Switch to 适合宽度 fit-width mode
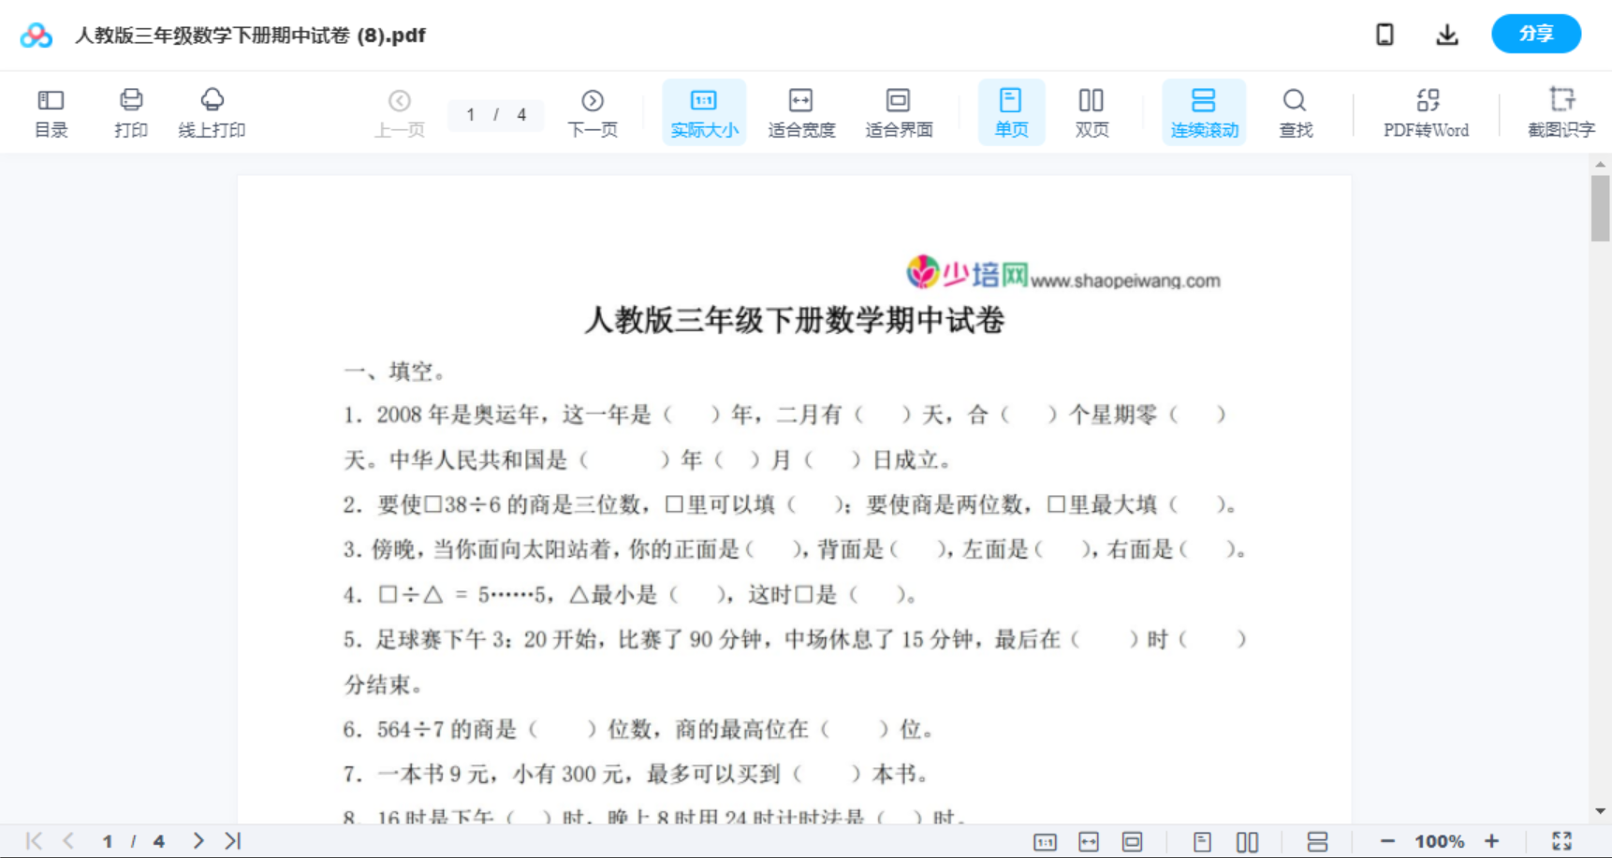This screenshot has width=1612, height=858. pos(800,111)
